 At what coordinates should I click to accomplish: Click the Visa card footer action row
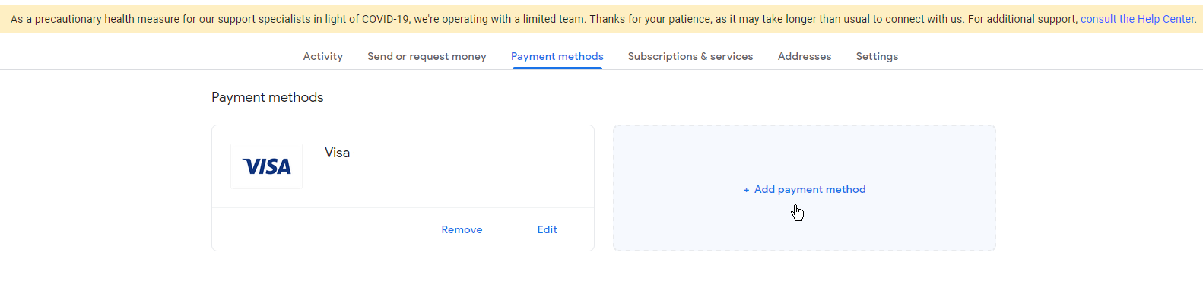pos(403,229)
